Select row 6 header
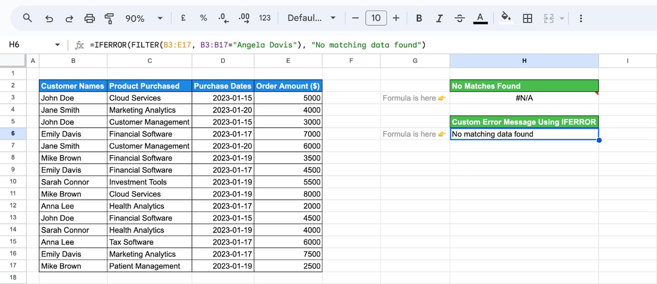657x284 pixels. [13, 134]
